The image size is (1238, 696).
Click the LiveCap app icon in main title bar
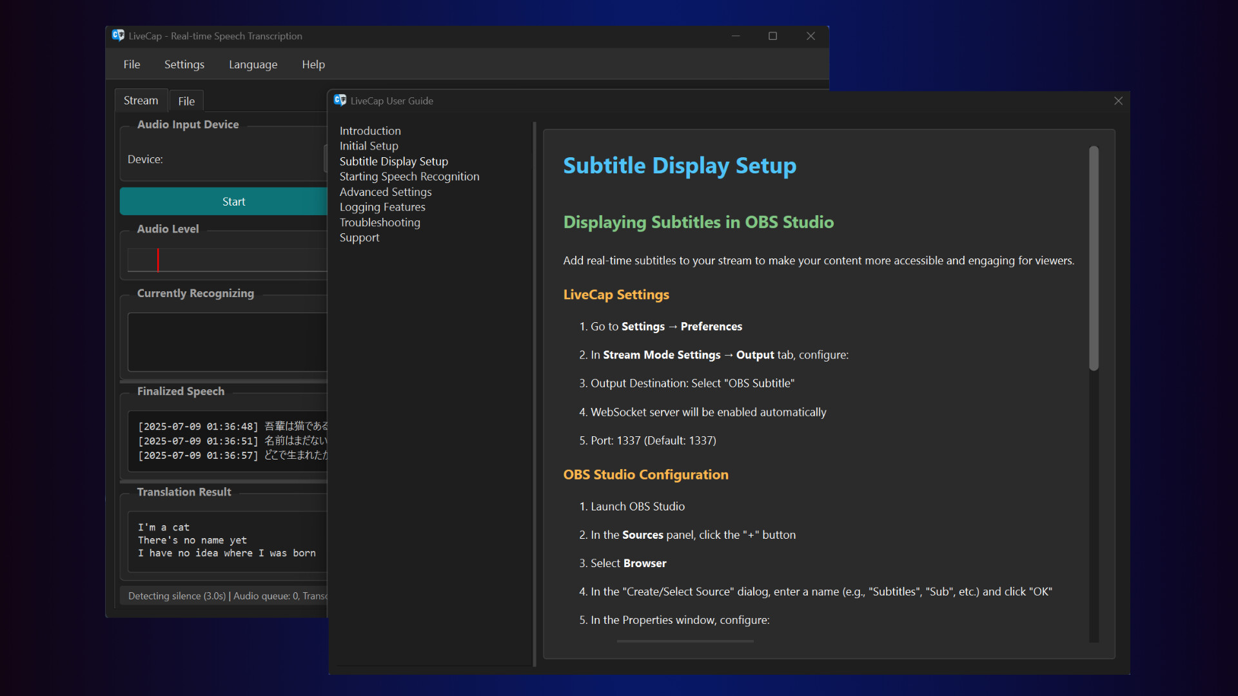coord(119,36)
